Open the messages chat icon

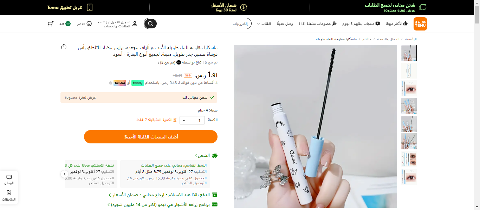pos(9,177)
